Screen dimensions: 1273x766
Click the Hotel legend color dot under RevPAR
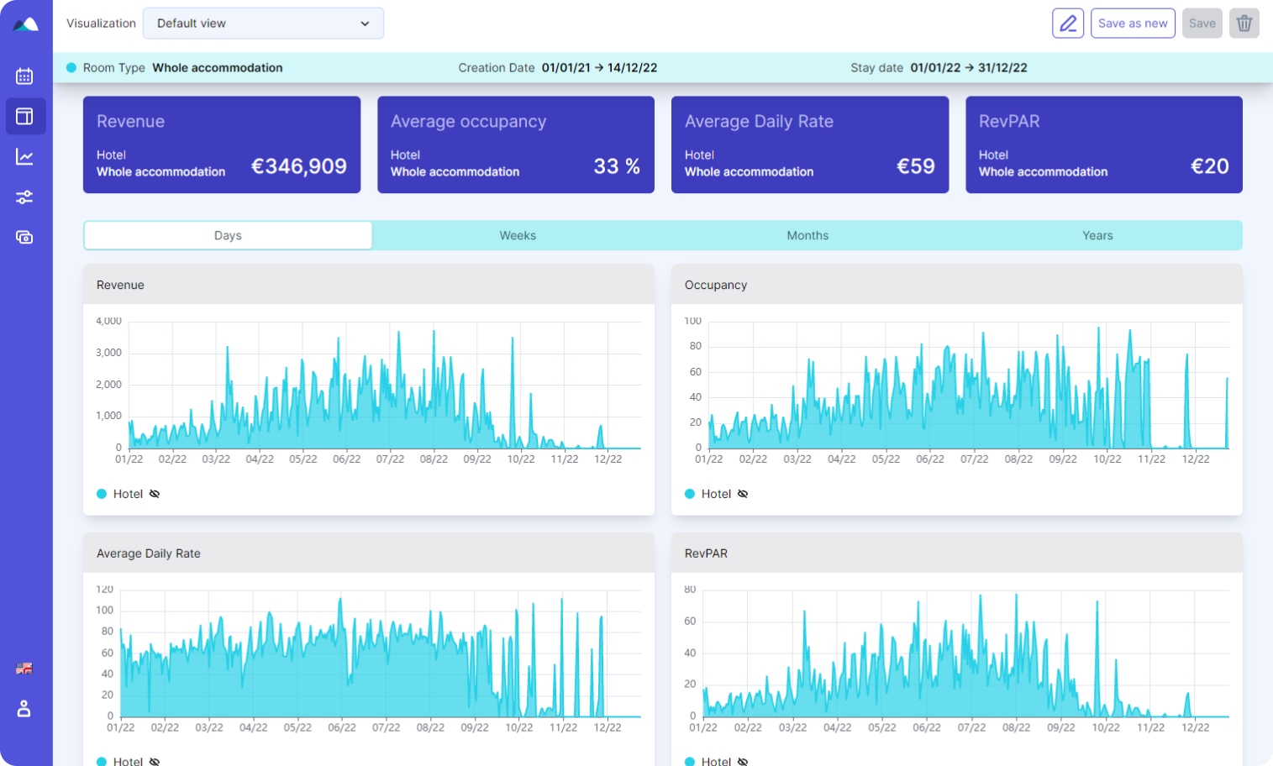[690, 761]
